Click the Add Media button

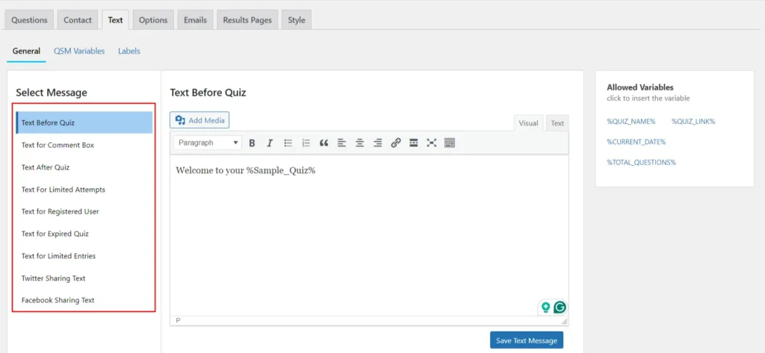[x=199, y=120]
